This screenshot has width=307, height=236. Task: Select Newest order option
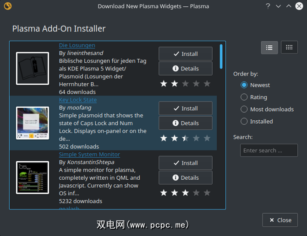(x=244, y=85)
